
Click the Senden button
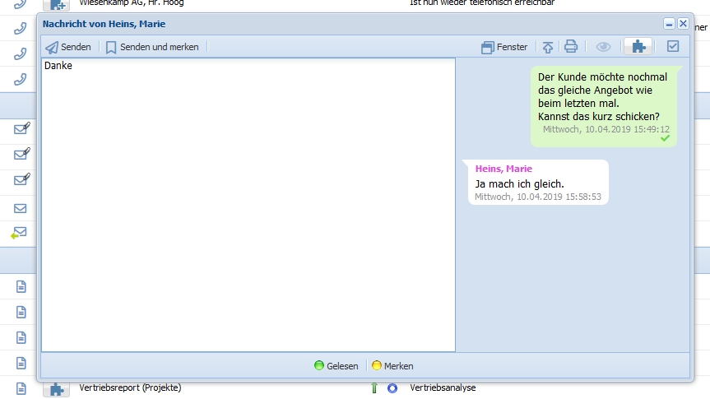tap(68, 47)
